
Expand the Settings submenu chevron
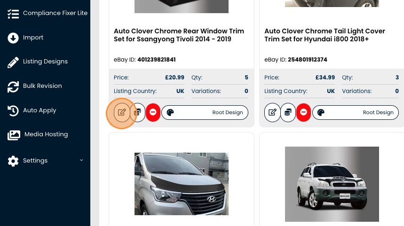click(x=81, y=160)
